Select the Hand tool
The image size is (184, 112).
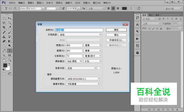(4, 60)
